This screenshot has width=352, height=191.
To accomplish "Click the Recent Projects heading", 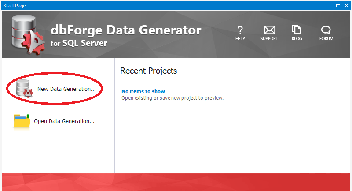I will 149,71.
